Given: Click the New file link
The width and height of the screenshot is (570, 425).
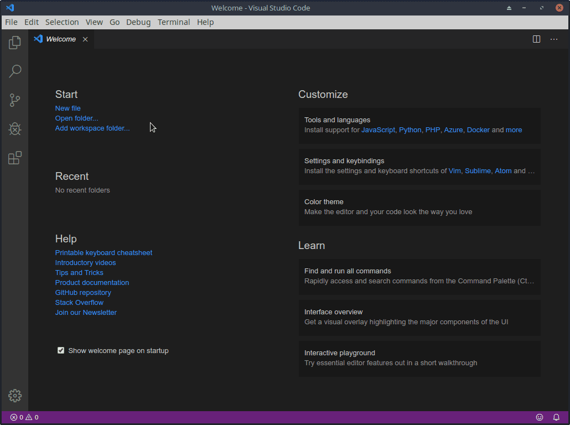Looking at the screenshot, I should [x=68, y=108].
